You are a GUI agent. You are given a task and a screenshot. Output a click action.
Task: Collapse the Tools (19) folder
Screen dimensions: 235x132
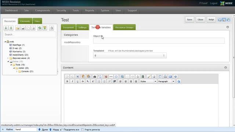[11, 65]
